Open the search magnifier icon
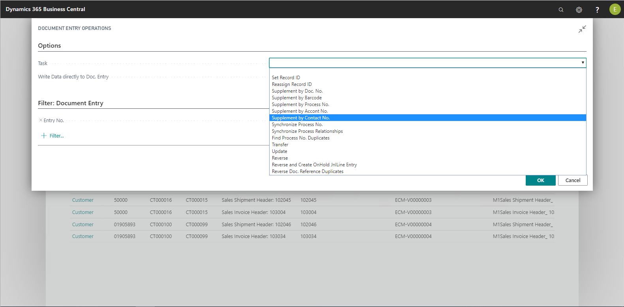 [561, 10]
